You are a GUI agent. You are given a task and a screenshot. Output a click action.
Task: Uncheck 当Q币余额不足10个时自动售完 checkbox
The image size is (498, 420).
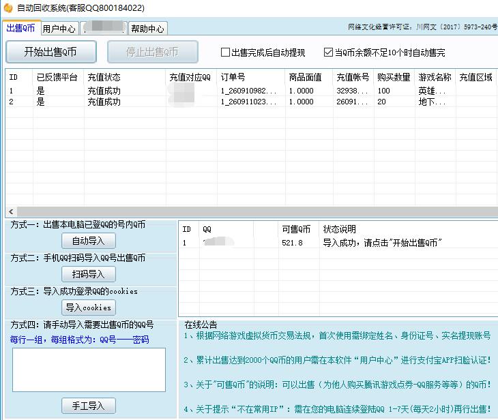click(328, 52)
